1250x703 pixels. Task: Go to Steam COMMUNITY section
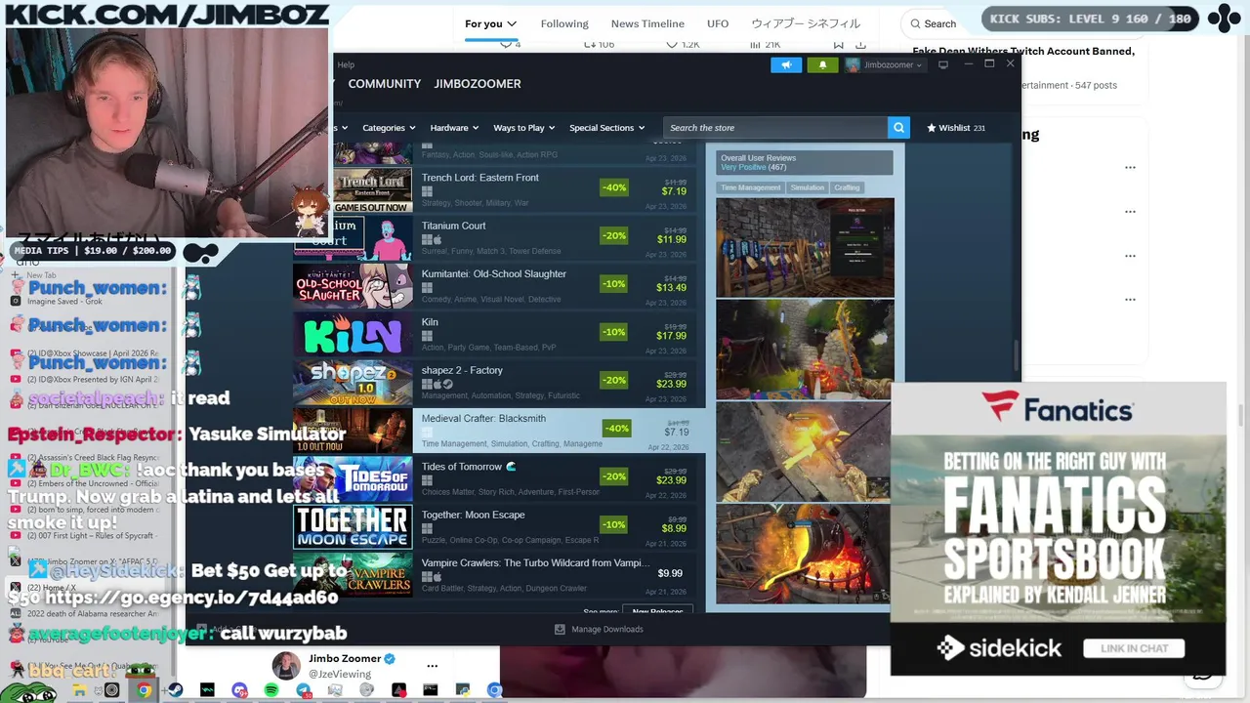385,84
